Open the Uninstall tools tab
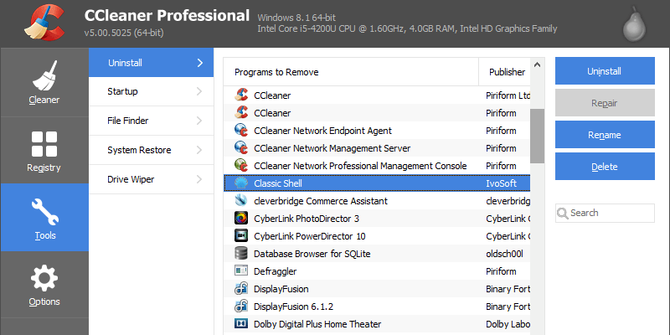670x335 pixels. (152, 63)
